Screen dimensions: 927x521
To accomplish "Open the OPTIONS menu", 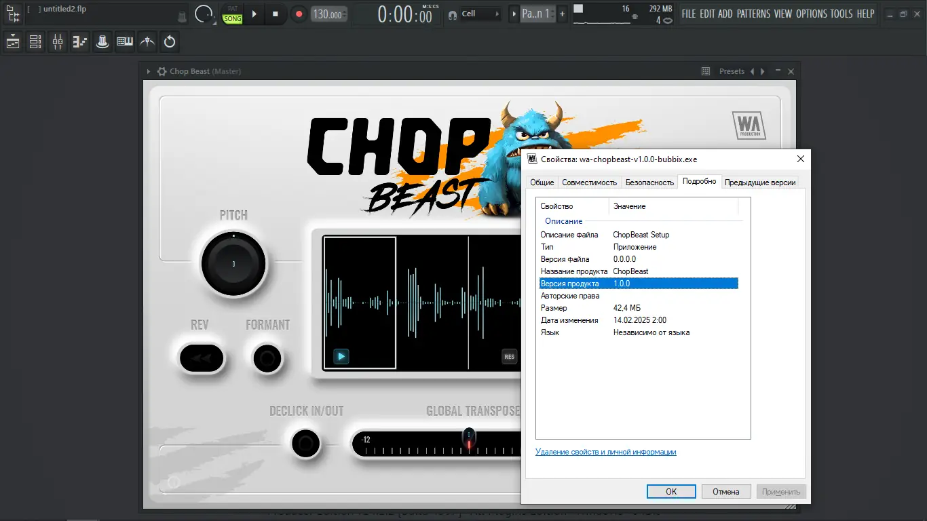I will tap(812, 14).
